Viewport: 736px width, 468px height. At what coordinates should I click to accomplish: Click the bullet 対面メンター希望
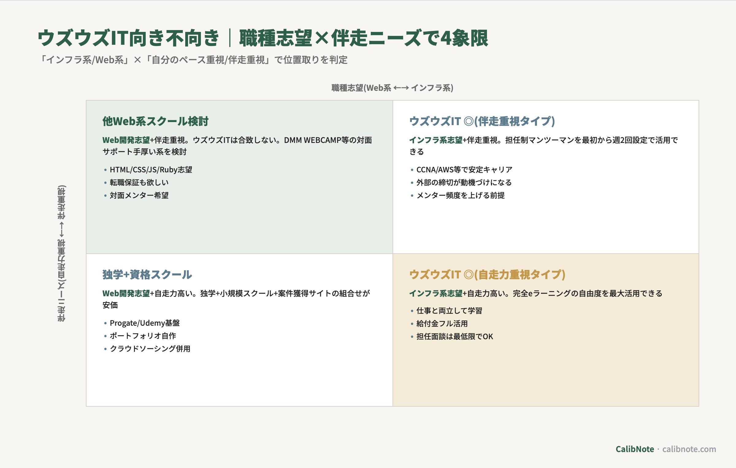139,195
